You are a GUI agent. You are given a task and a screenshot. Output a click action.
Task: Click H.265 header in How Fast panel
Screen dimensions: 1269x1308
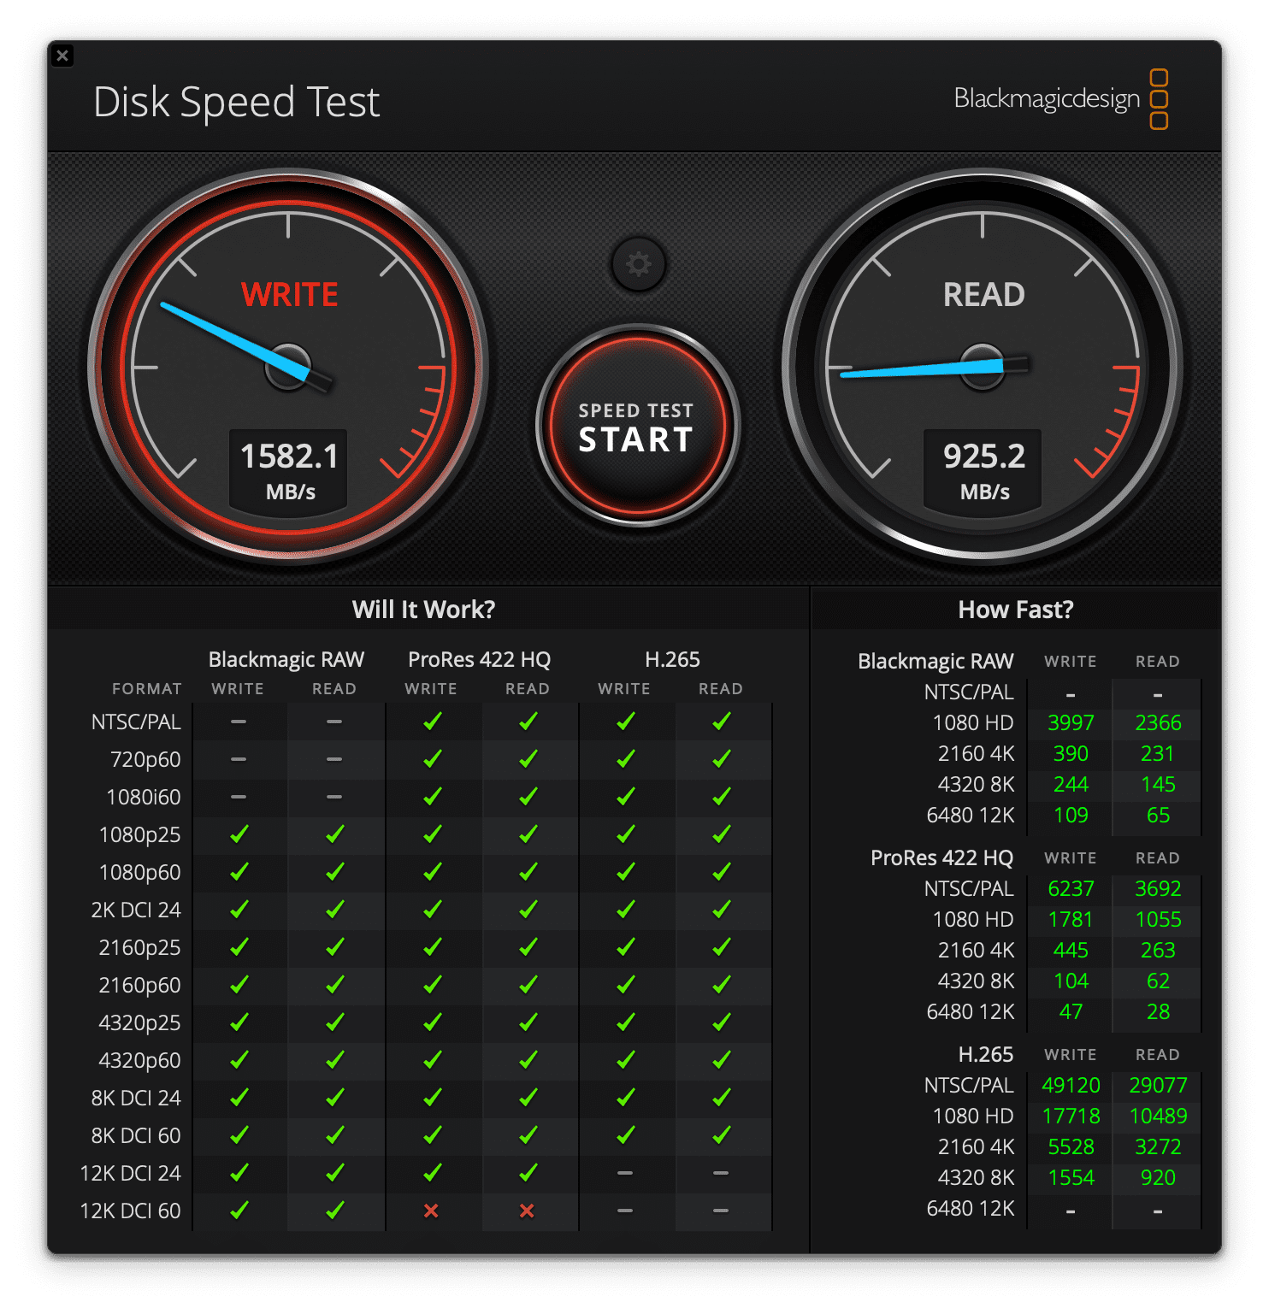click(985, 1055)
